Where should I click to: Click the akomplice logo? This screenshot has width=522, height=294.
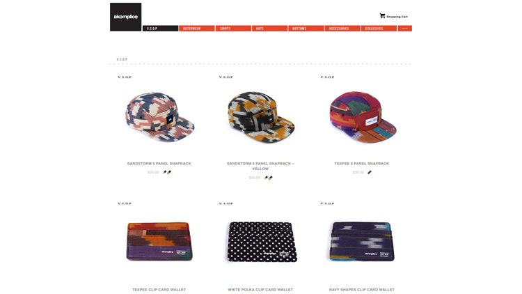[x=125, y=17]
